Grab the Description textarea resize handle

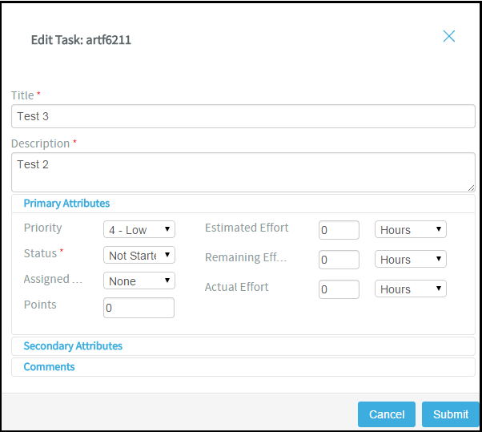coord(471,188)
